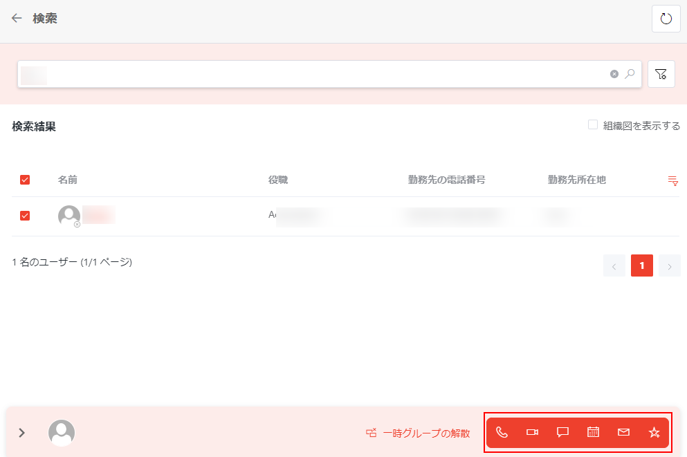Open the column filter icon in the table header
This screenshot has height=457, width=687.
point(673,180)
